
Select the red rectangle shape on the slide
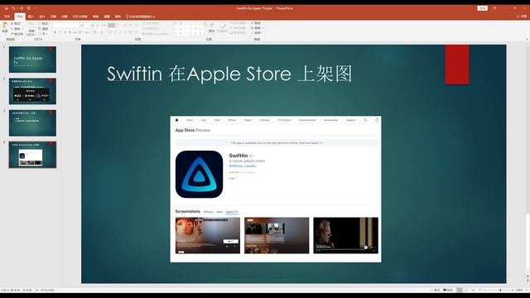(x=457, y=65)
